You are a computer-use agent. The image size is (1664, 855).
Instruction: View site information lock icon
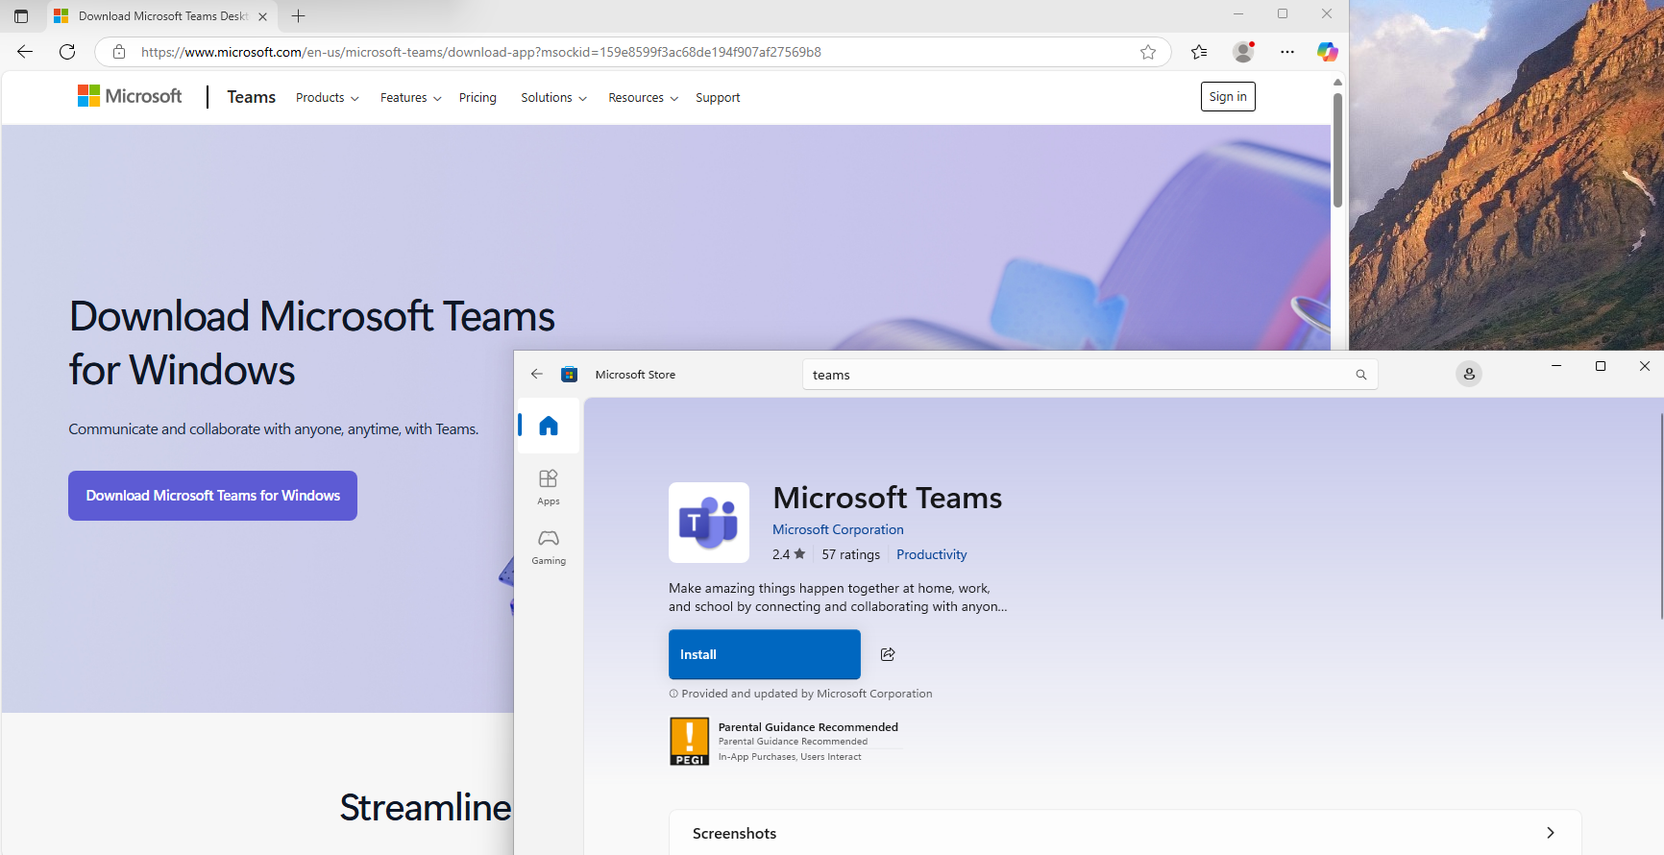tap(119, 52)
